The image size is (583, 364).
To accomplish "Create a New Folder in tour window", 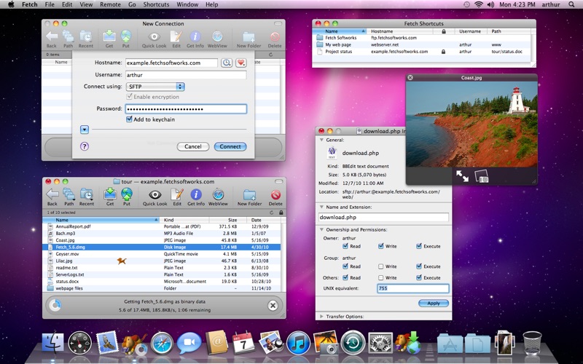I will [249, 197].
